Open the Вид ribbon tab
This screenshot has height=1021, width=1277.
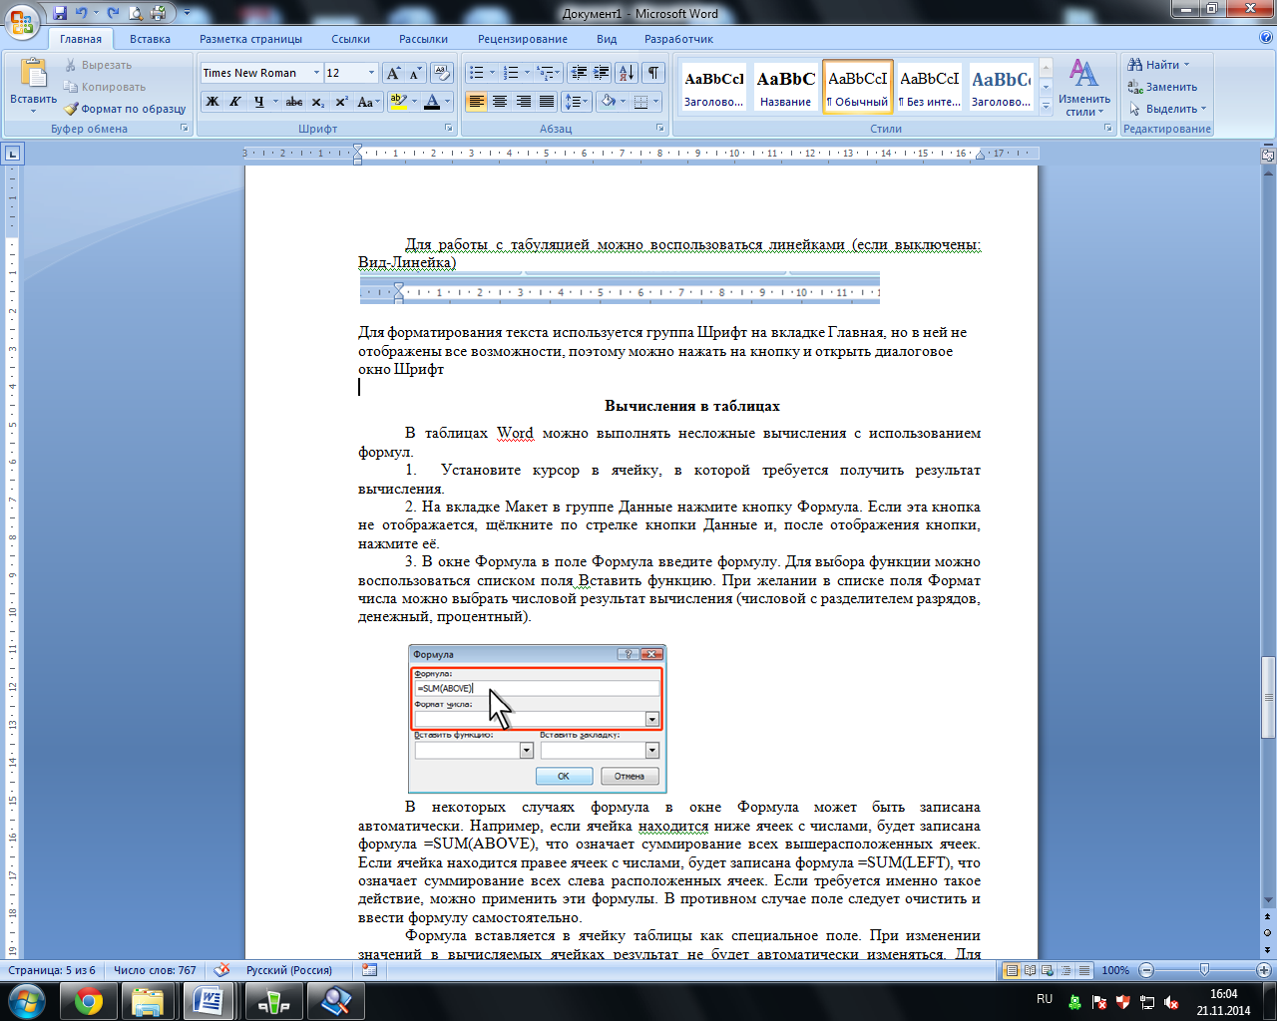coord(607,39)
